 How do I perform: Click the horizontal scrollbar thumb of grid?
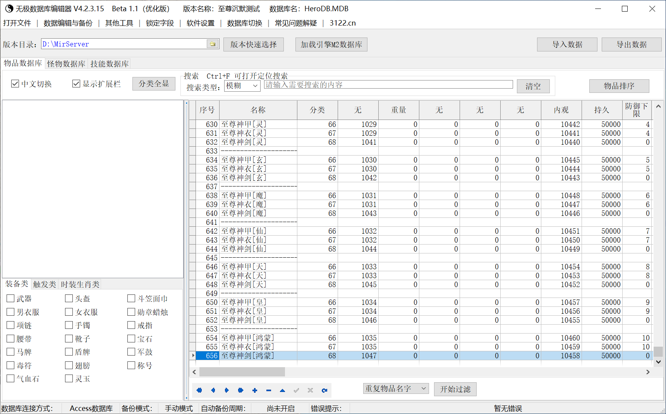coord(242,372)
